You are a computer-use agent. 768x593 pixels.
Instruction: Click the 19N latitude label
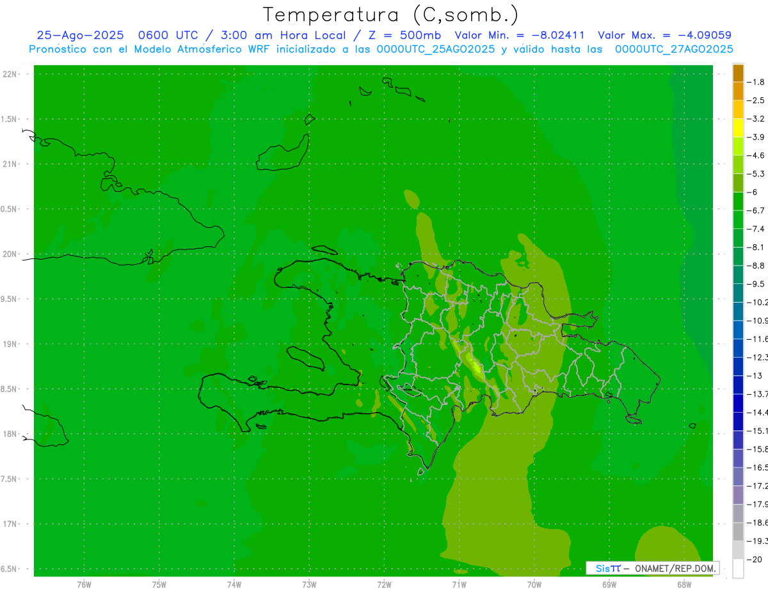11,344
